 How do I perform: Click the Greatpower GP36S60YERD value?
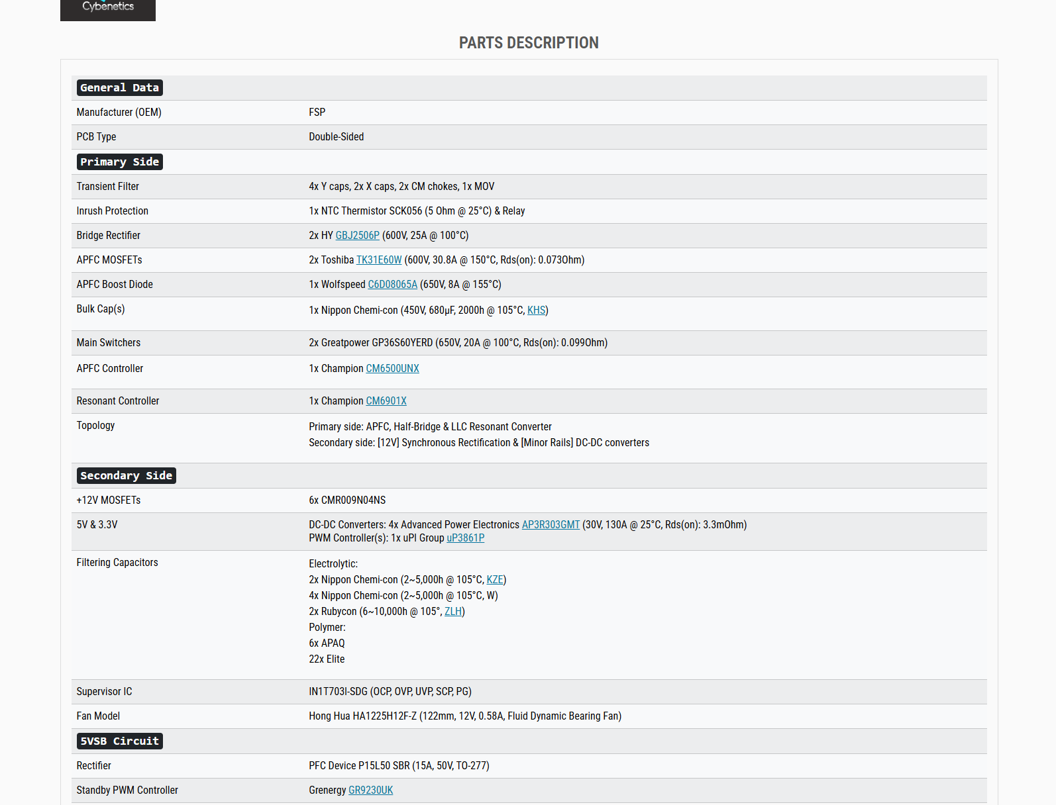(x=458, y=343)
